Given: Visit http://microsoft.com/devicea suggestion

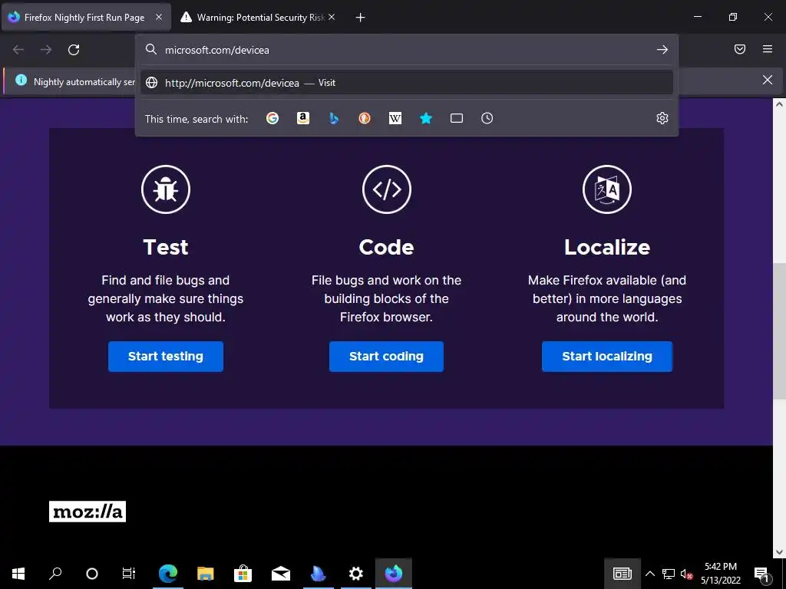Looking at the screenshot, I should pyautogui.click(x=407, y=83).
